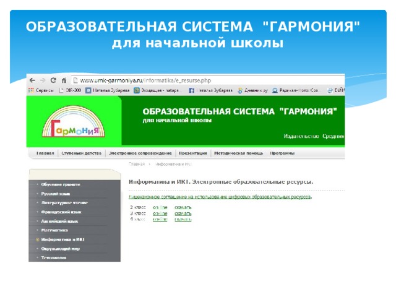Select Технология in the sidebar
This screenshot has height=297, width=396.
point(54,257)
